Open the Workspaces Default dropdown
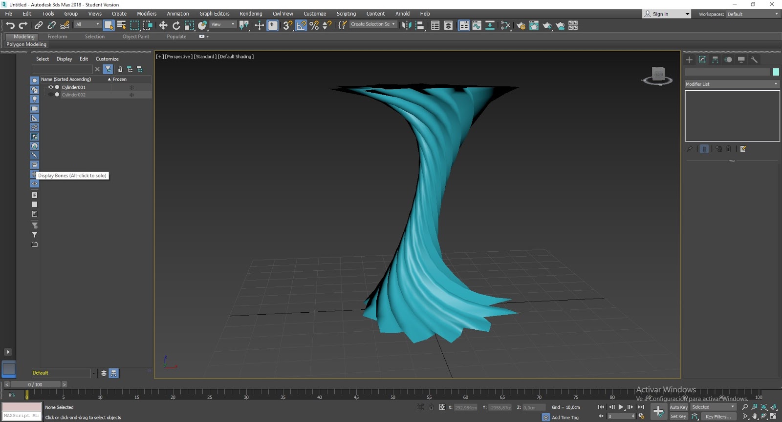This screenshot has height=422, width=782. (752, 14)
